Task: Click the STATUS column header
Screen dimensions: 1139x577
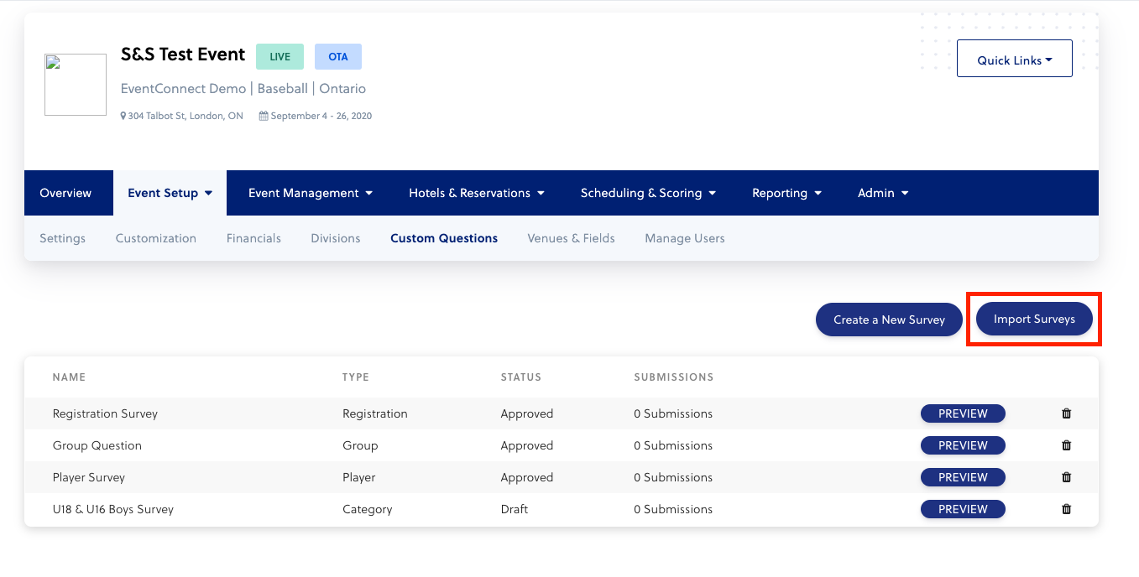Action: click(521, 377)
